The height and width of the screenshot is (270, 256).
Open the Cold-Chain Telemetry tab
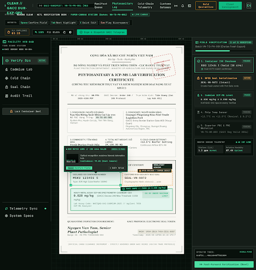click(x=146, y=5)
